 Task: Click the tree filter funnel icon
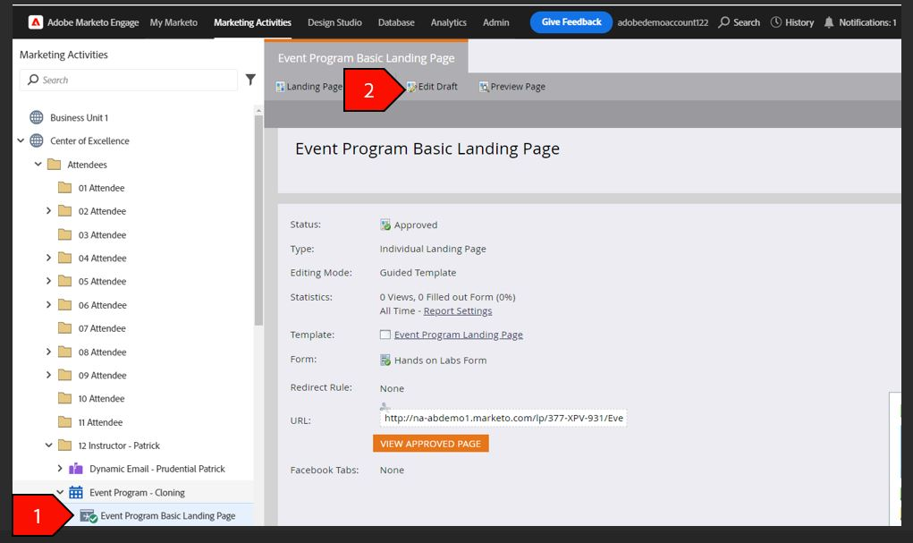click(250, 80)
